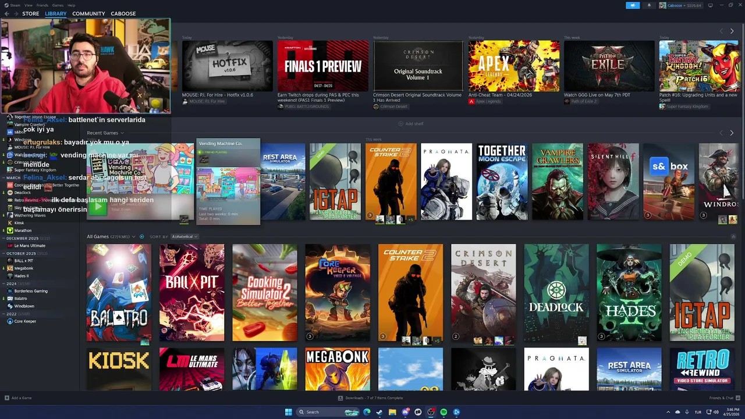The height and width of the screenshot is (419, 745).
Task: Select Pragmata in Recent Games shelf
Action: pyautogui.click(x=446, y=182)
